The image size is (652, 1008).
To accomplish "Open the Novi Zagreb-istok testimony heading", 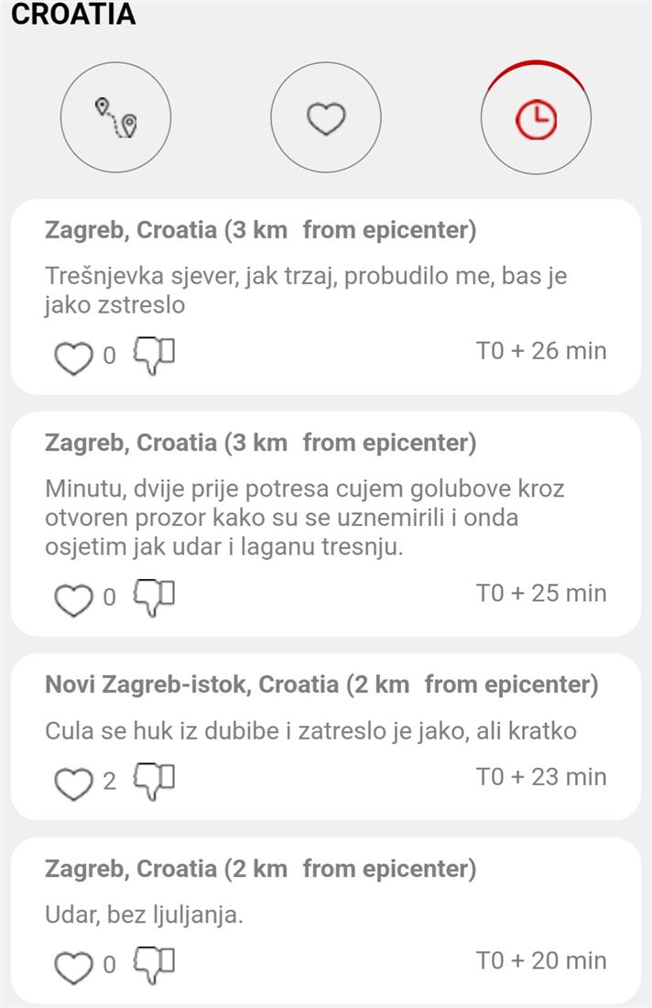I will [321, 685].
